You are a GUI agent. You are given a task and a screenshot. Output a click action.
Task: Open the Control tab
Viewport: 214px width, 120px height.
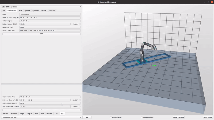[x=52, y=11]
